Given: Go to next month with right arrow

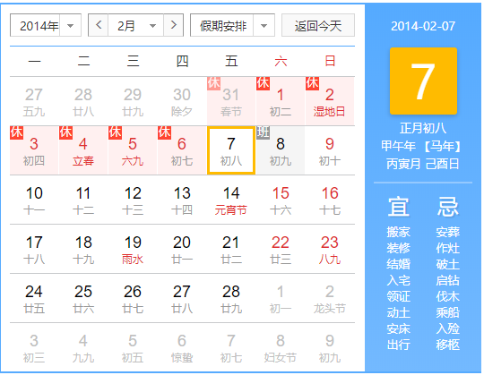Looking at the screenshot, I should click(x=174, y=25).
